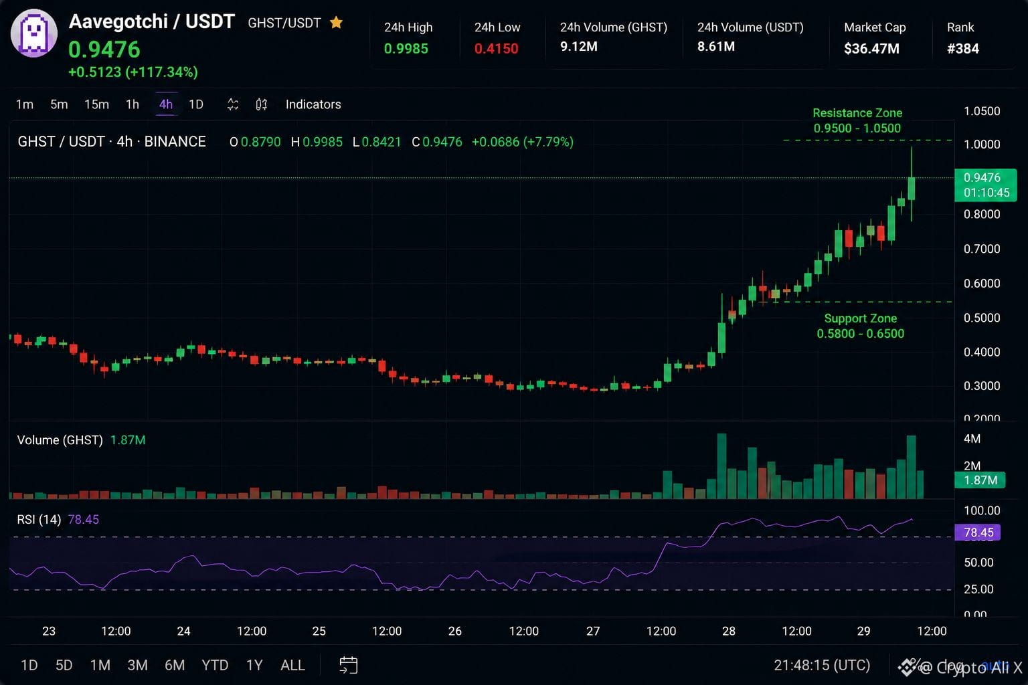Set chart range to 6M

click(x=175, y=665)
